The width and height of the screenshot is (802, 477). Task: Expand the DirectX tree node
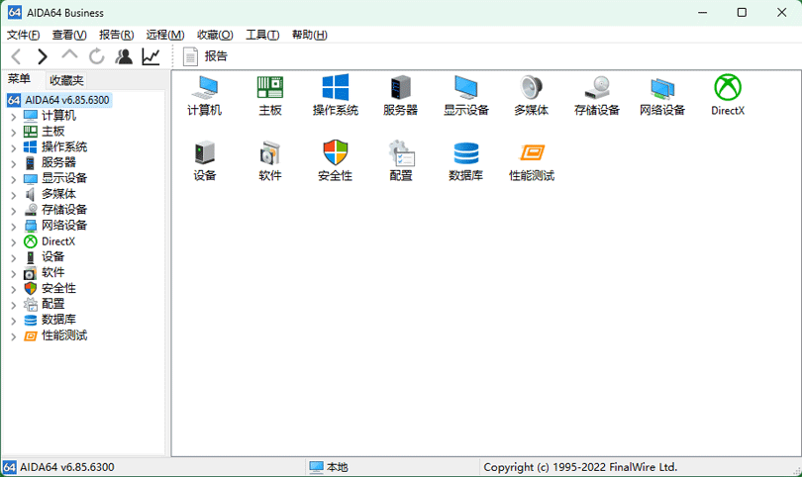(x=13, y=242)
